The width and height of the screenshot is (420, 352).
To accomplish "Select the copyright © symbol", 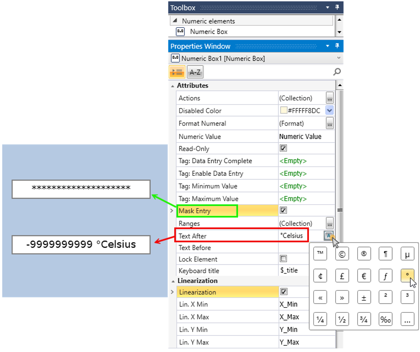I will (x=342, y=254).
